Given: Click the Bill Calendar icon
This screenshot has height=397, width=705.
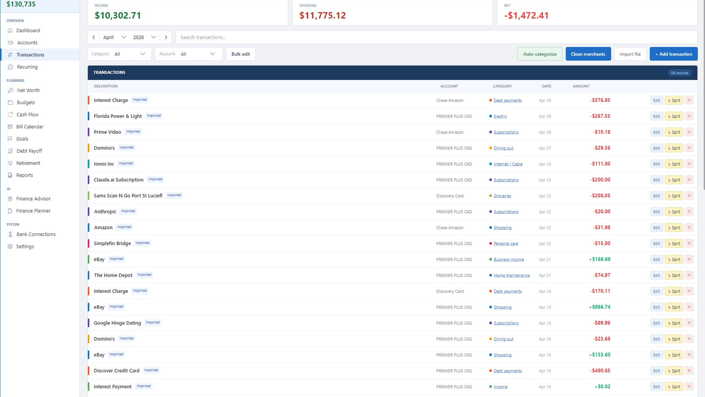Looking at the screenshot, I should (x=10, y=127).
